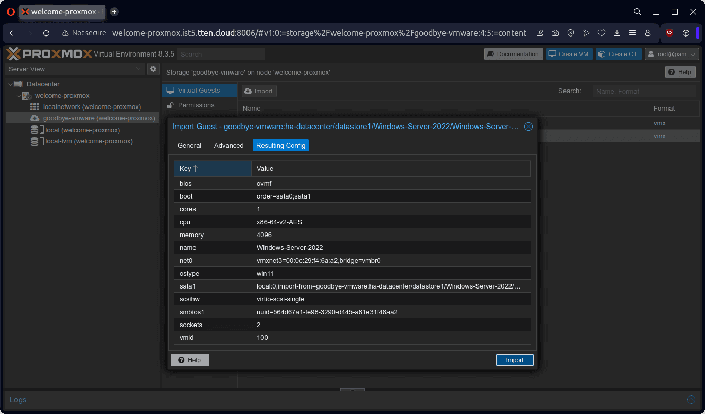Select the bios row with ovmf

click(352, 184)
